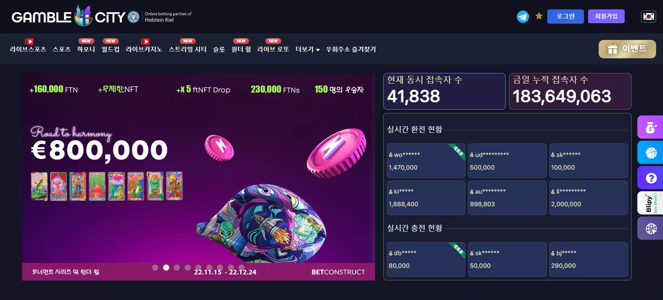Open the Telegram channel icon
The width and height of the screenshot is (663, 300).
(523, 17)
